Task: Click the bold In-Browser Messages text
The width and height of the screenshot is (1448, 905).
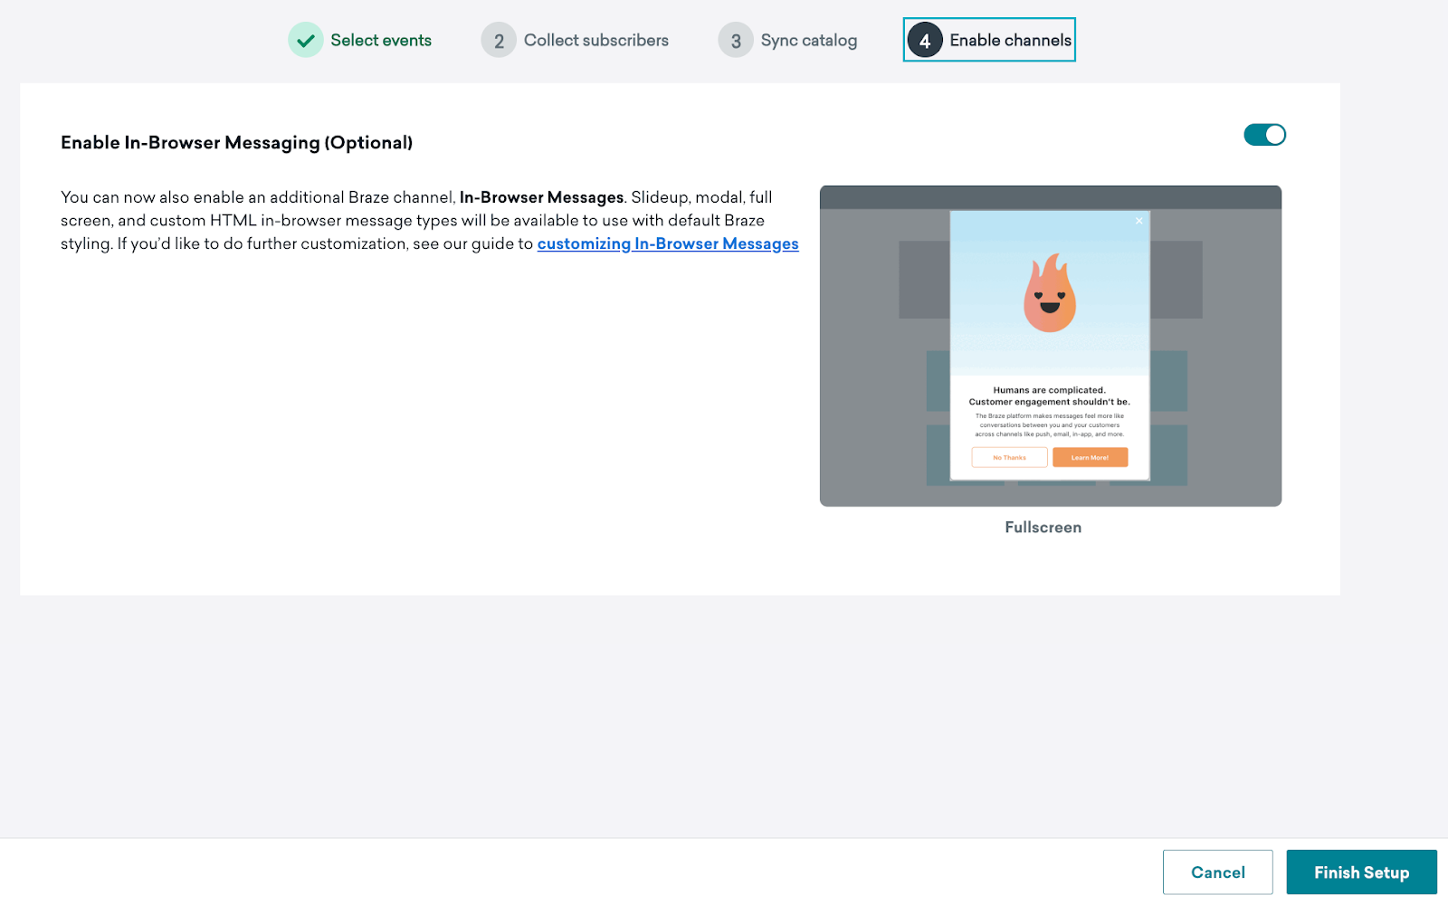Action: (x=541, y=197)
